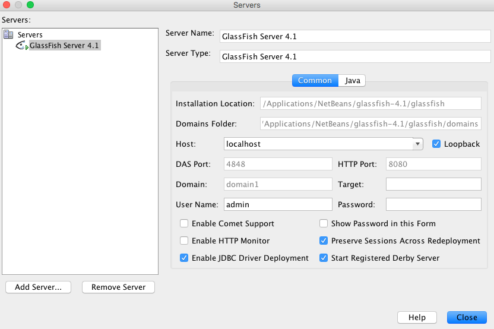Switch to the Common tab
This screenshot has width=494, height=329.
pos(315,81)
